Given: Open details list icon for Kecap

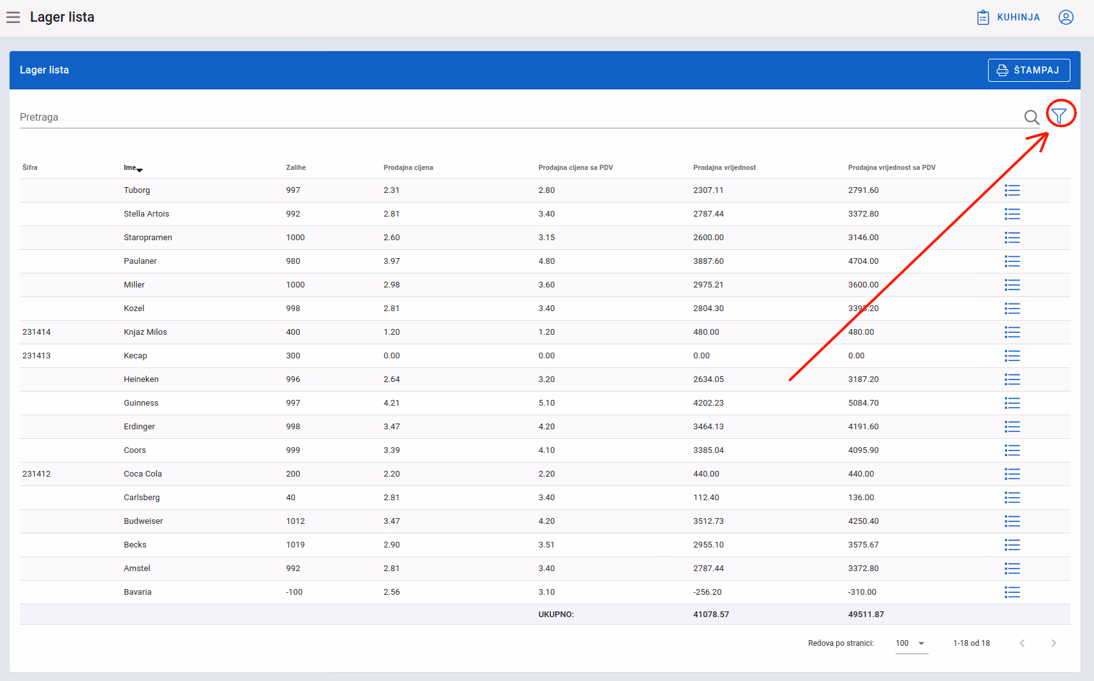Looking at the screenshot, I should tap(1012, 356).
